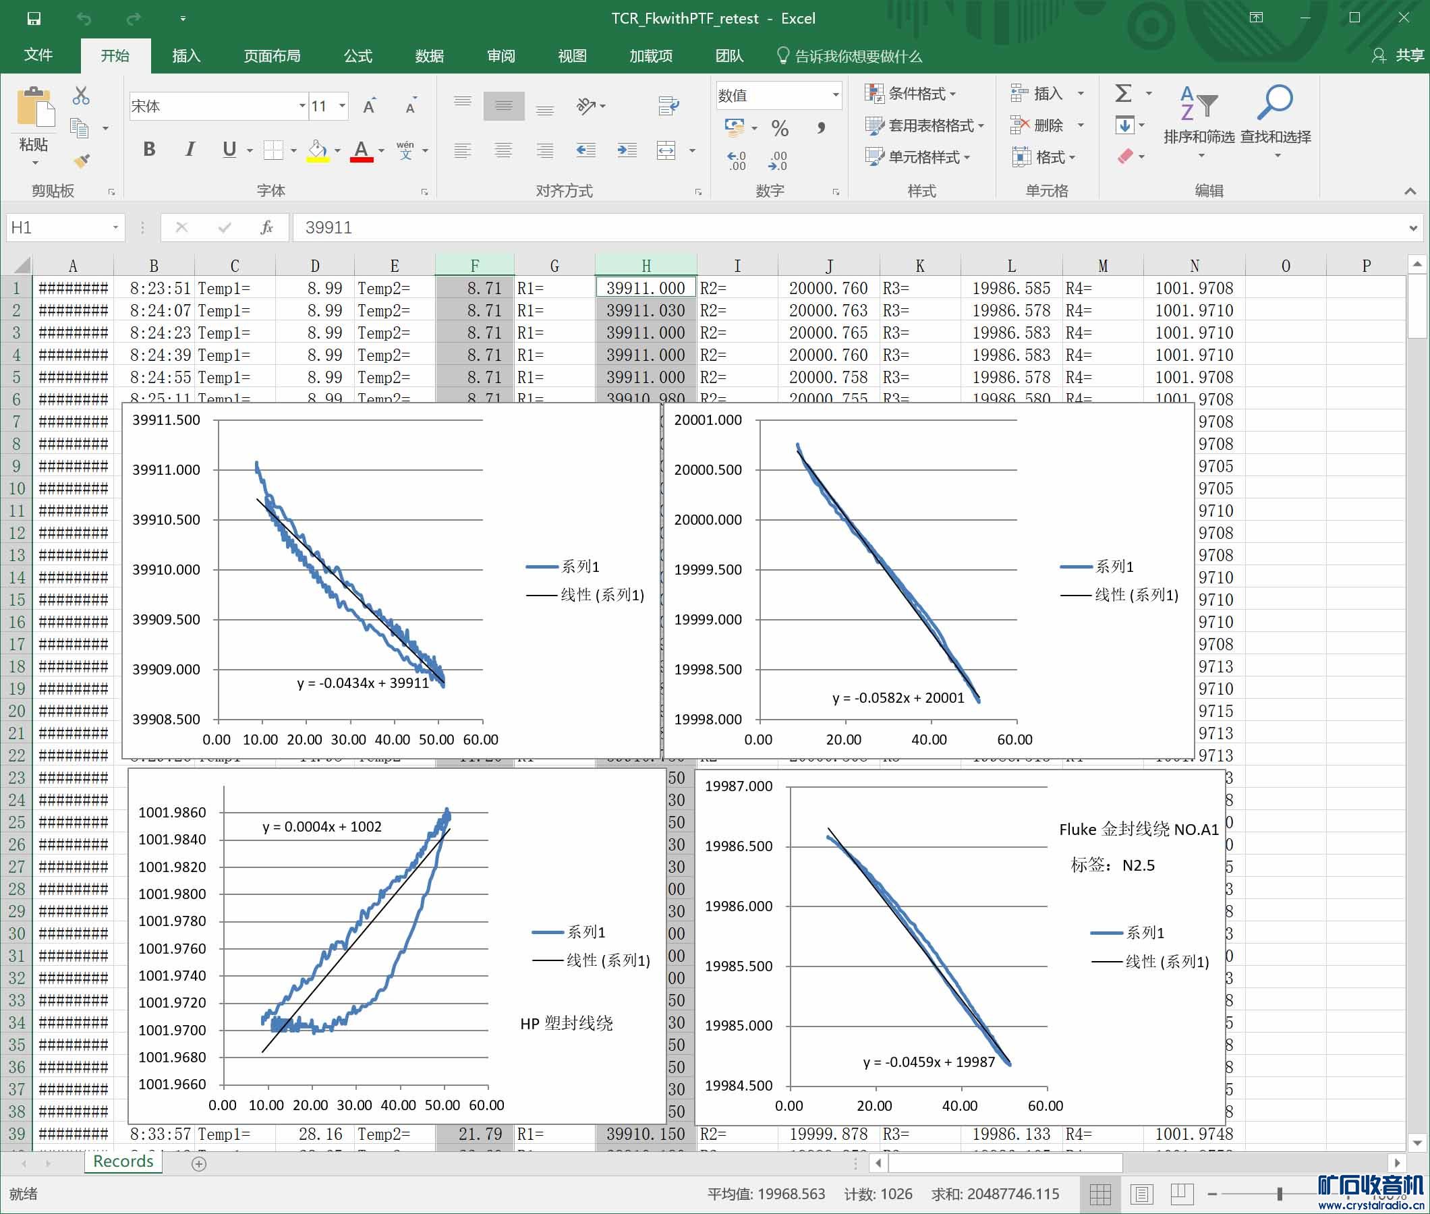The image size is (1430, 1214).
Task: Switch to Page Layout view in status bar
Action: tap(1141, 1194)
